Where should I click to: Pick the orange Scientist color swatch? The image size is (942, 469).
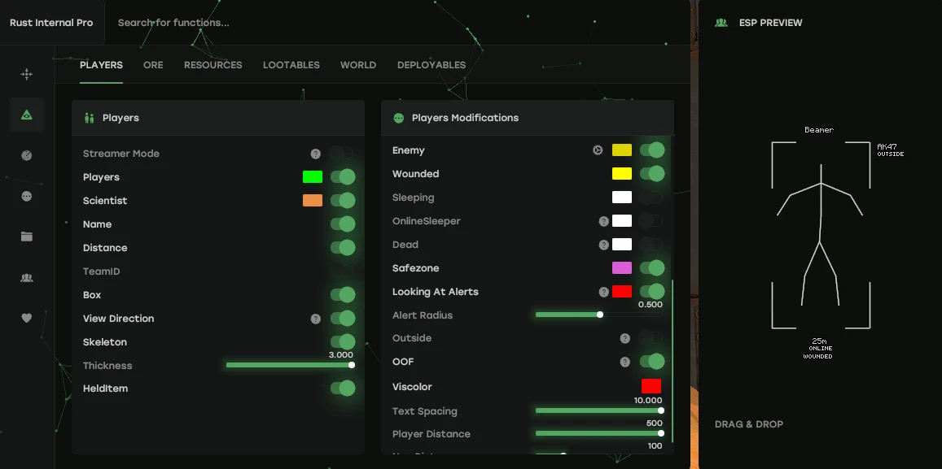313,200
